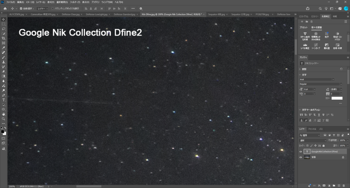
Task: Click the 200% zoom level field
Action: 12,186
